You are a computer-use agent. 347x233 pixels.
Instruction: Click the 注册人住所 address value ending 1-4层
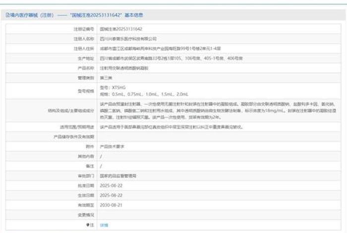click(x=160, y=49)
